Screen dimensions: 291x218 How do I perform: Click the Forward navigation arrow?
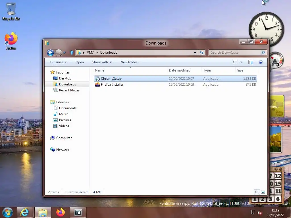pos(59,53)
